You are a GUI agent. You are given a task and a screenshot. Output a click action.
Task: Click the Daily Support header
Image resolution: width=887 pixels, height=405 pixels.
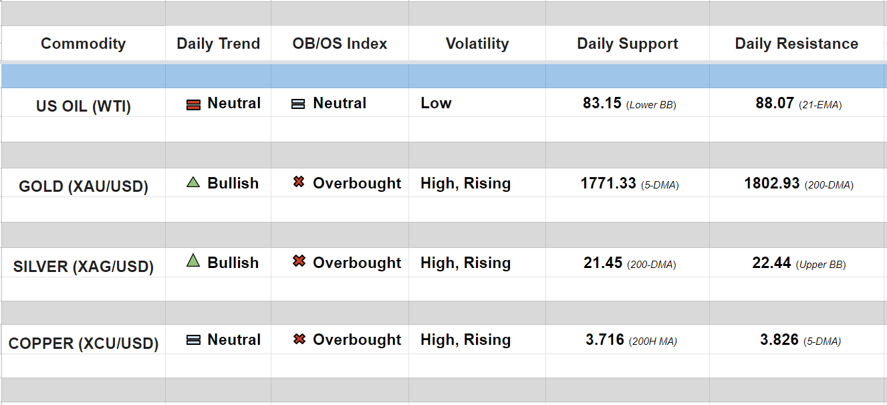point(627,44)
